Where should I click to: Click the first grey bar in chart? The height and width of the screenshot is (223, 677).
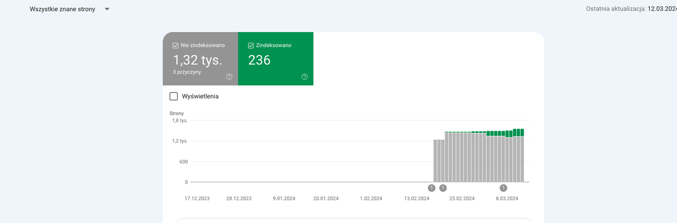click(435, 161)
